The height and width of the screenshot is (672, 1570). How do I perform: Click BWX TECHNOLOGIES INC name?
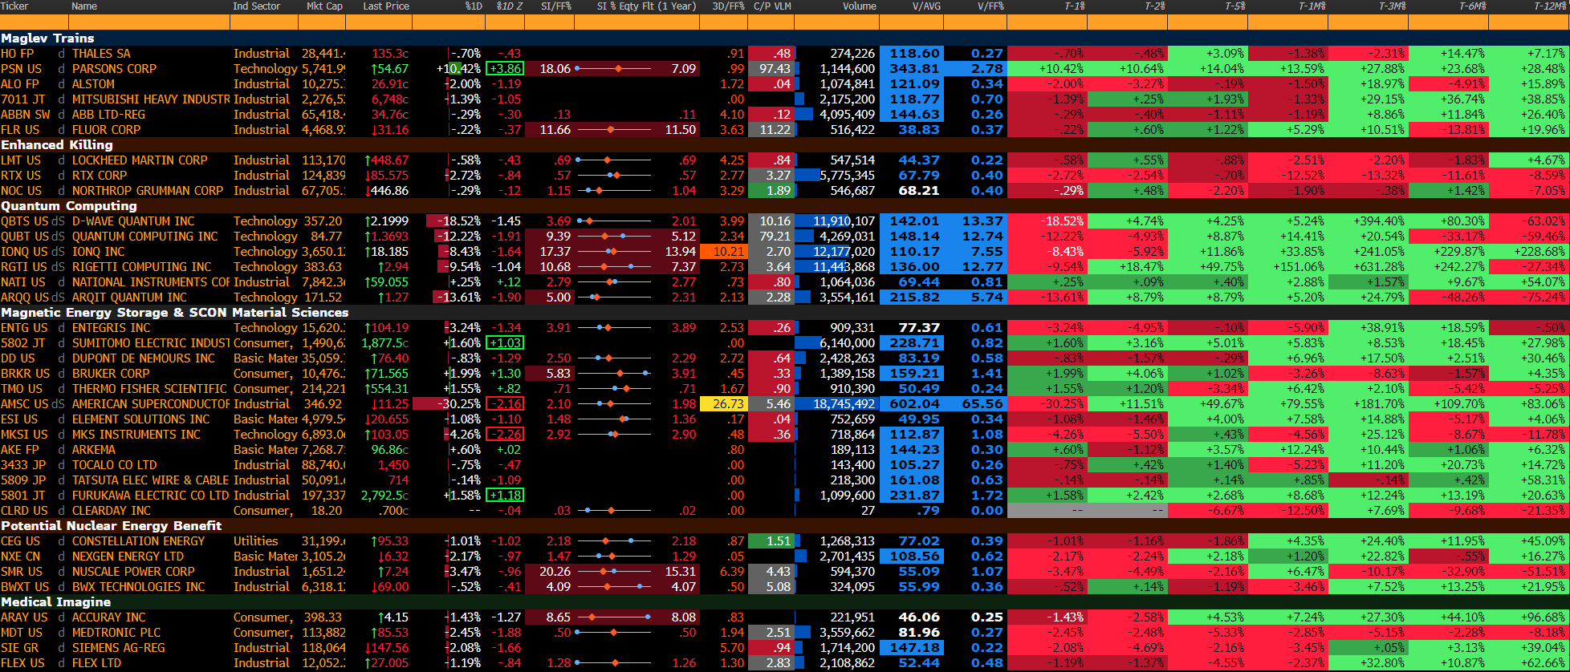[138, 587]
